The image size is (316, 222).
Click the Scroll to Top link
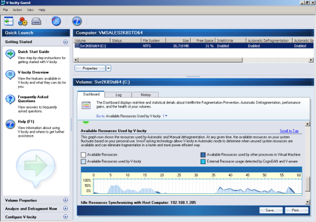(x=289, y=131)
